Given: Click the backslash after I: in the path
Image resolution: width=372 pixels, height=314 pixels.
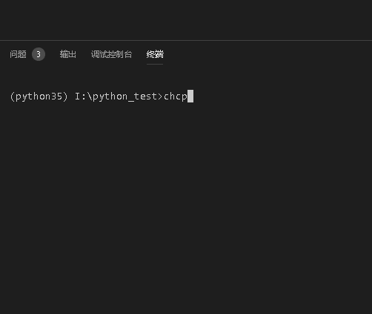Looking at the screenshot, I should pyautogui.click(x=90, y=97).
